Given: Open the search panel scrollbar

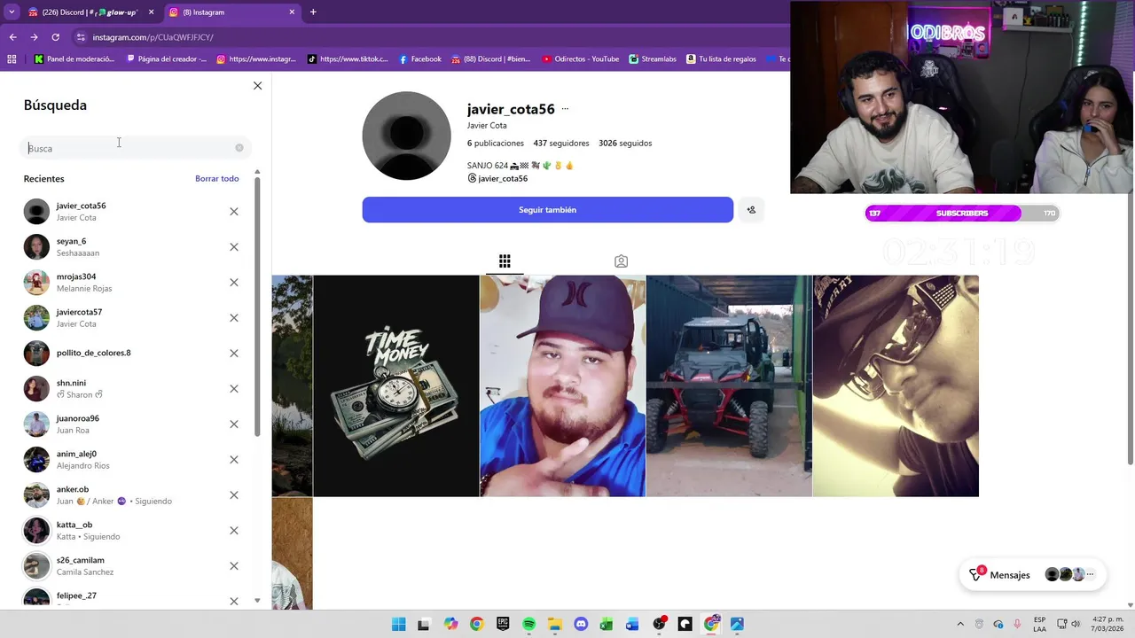Looking at the screenshot, I should click(x=257, y=307).
